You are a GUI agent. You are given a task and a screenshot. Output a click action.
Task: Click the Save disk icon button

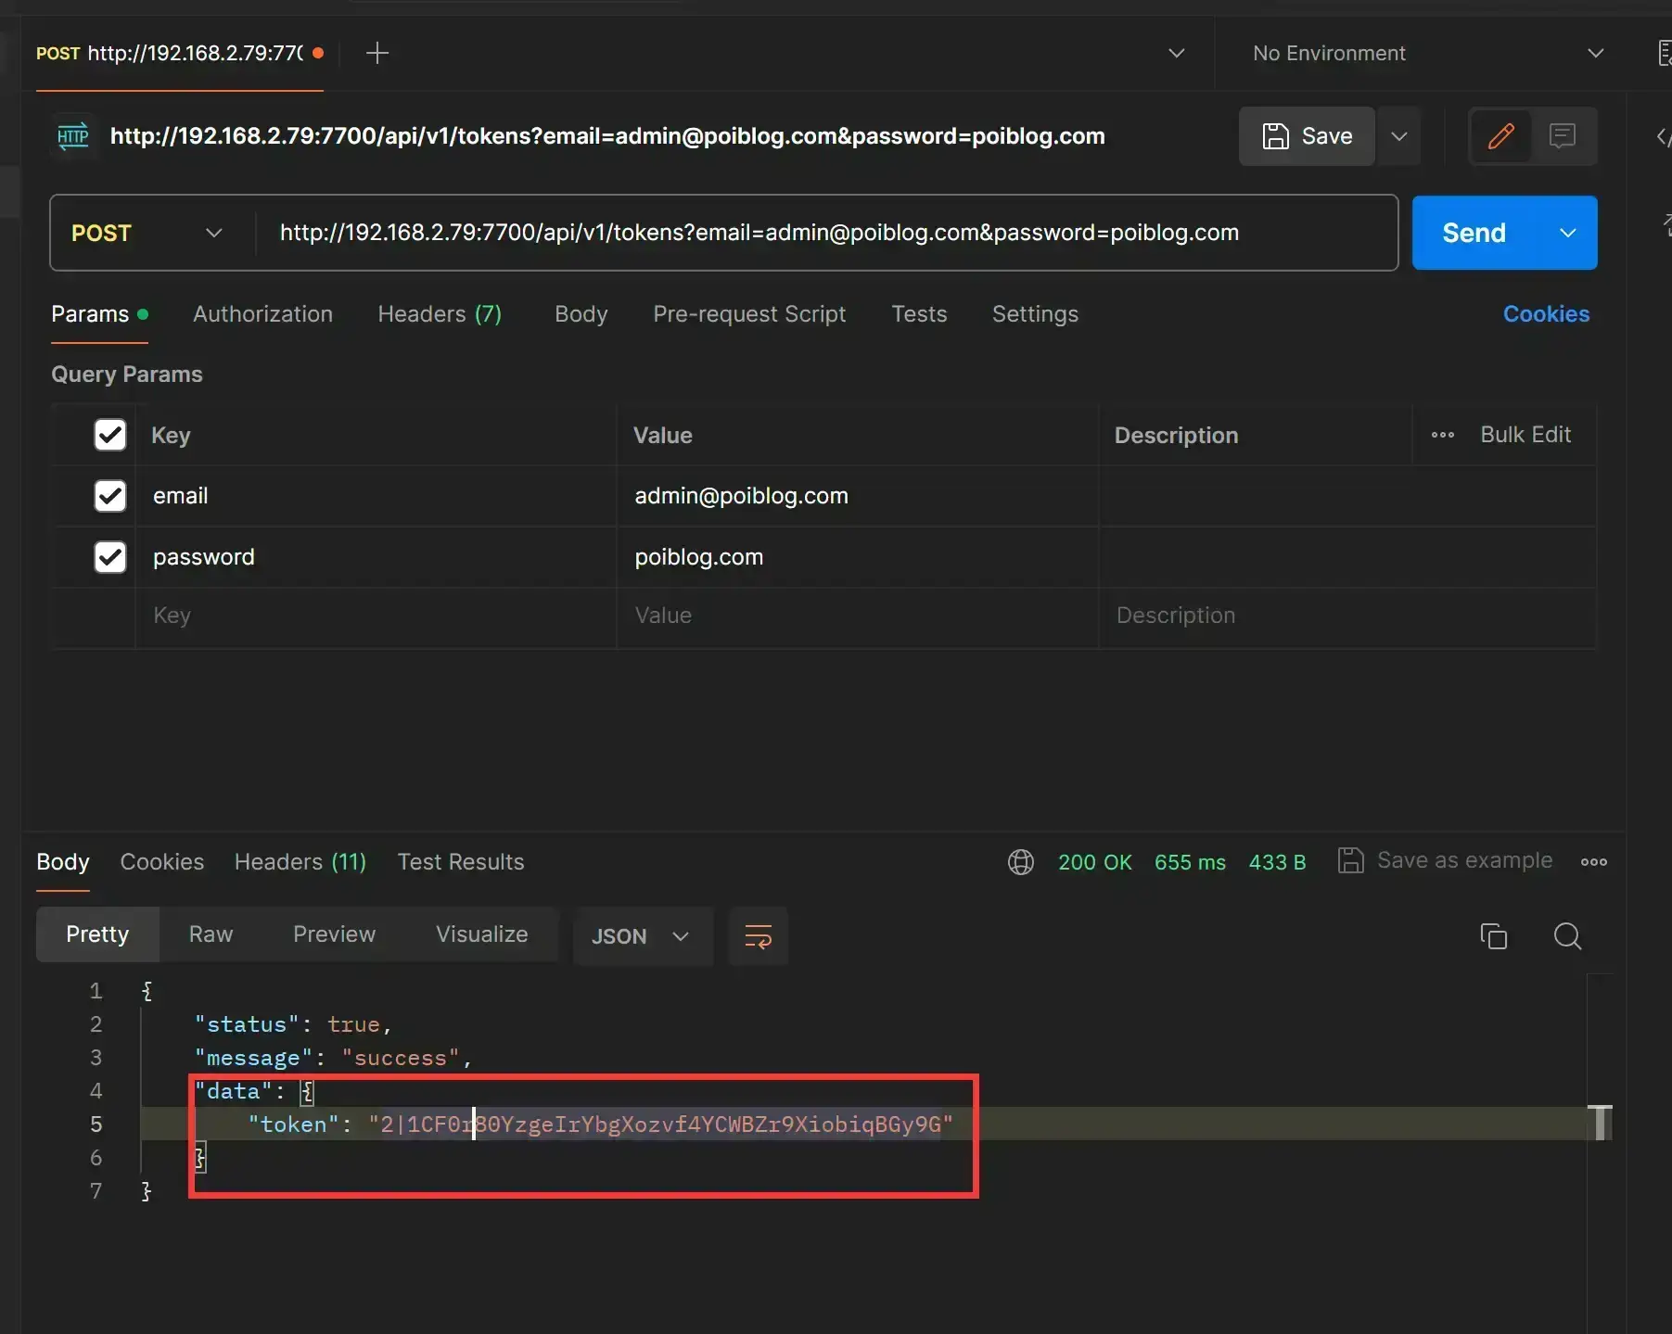pos(1307,136)
